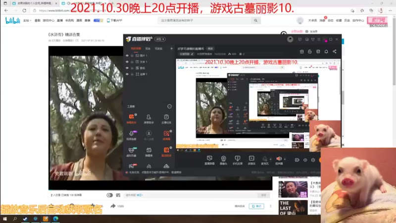Screen dimensions: 396x223
Task: Open the three-dot more menu below video
Action: click(x=270, y=206)
